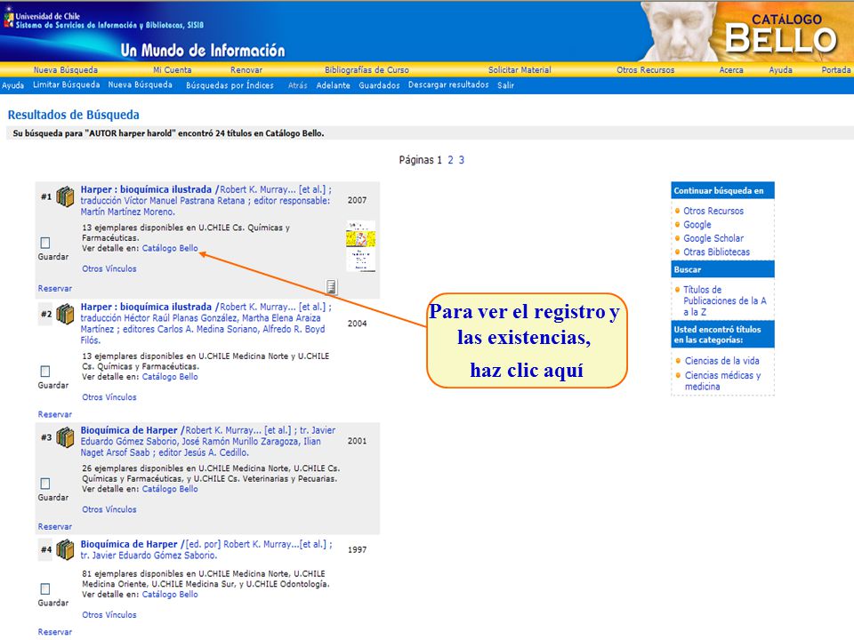Tick the Guardar checkbox for result #1
Image resolution: width=854 pixels, height=640 pixels.
pyautogui.click(x=45, y=243)
